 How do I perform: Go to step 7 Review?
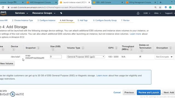click(x=125, y=20)
